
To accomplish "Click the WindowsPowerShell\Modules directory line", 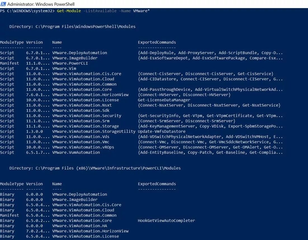I will point(72,27).
